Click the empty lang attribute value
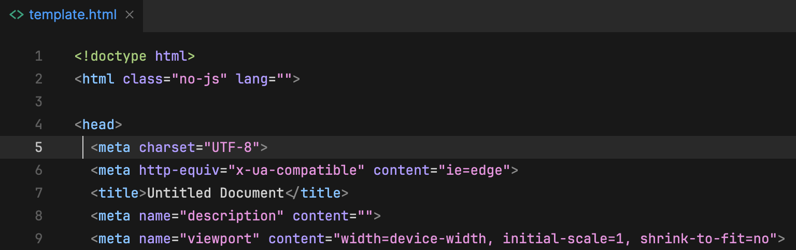 [x=284, y=79]
